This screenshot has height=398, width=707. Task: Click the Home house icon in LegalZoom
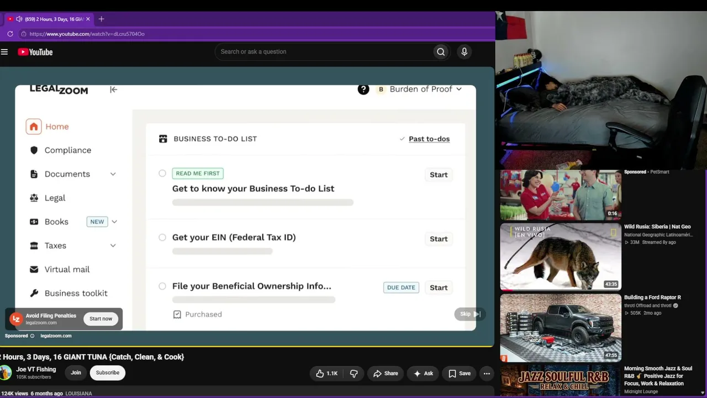coord(34,127)
